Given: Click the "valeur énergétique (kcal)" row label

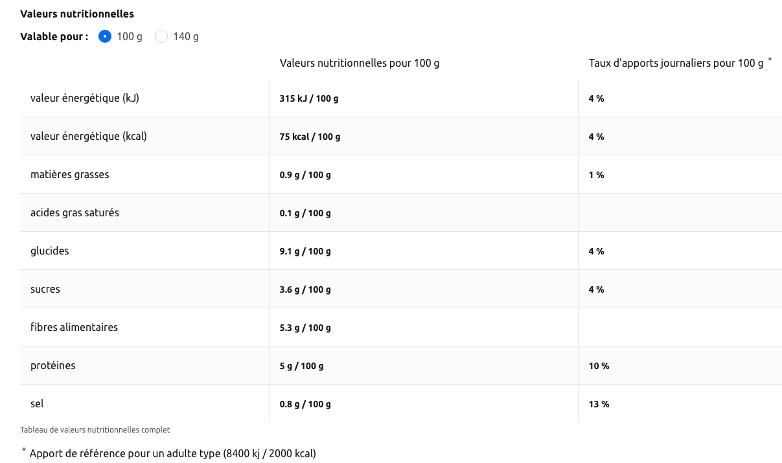Looking at the screenshot, I should 89,137.
